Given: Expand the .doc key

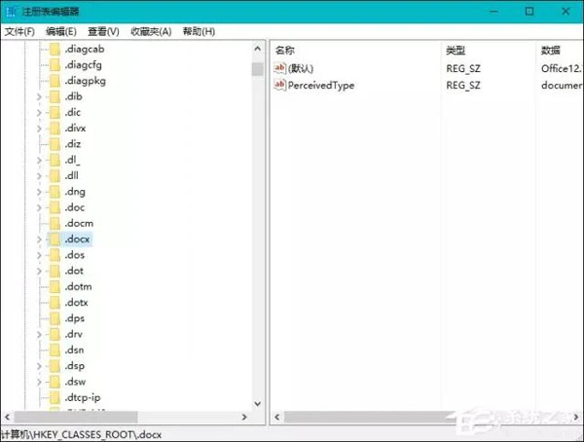Looking at the screenshot, I should coord(39,207).
